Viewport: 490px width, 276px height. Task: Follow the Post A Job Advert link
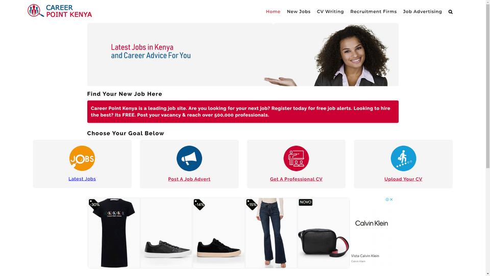point(189,179)
